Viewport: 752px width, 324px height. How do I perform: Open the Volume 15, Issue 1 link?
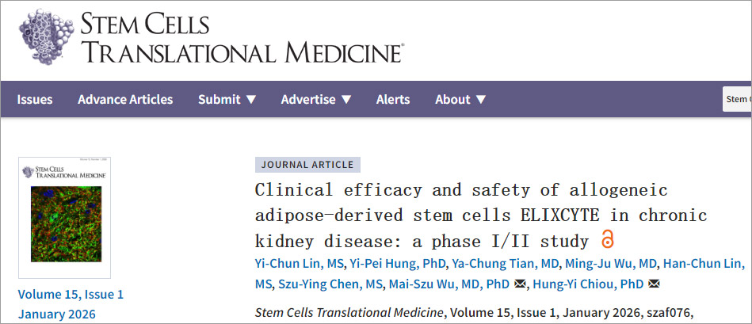(71, 294)
